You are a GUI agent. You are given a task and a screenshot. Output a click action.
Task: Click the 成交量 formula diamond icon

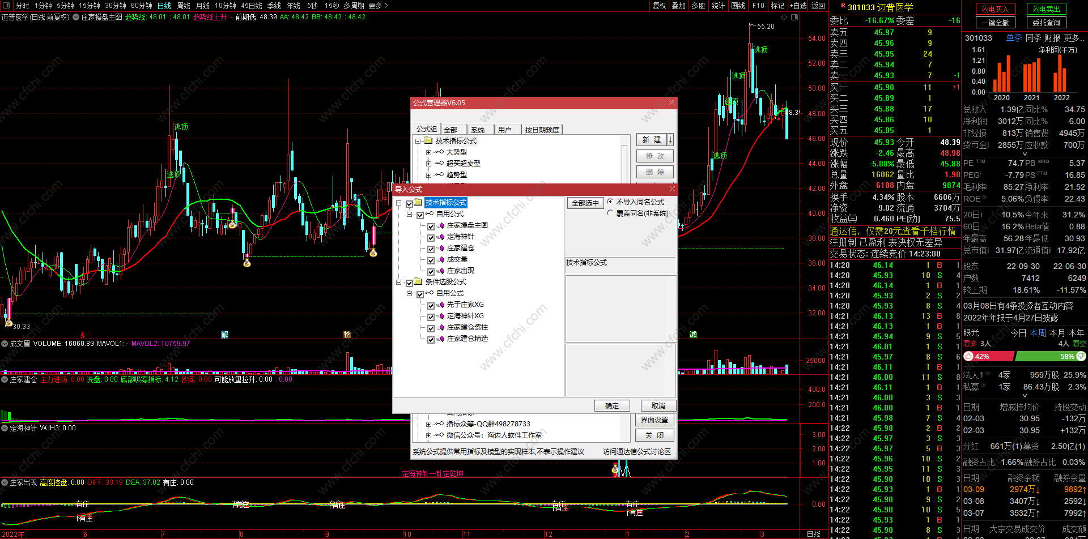pyautogui.click(x=442, y=259)
